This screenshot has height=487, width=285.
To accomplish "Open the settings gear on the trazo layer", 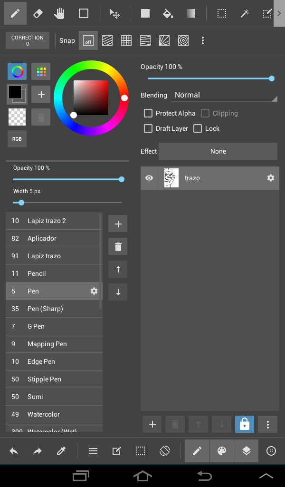I will coord(270,178).
